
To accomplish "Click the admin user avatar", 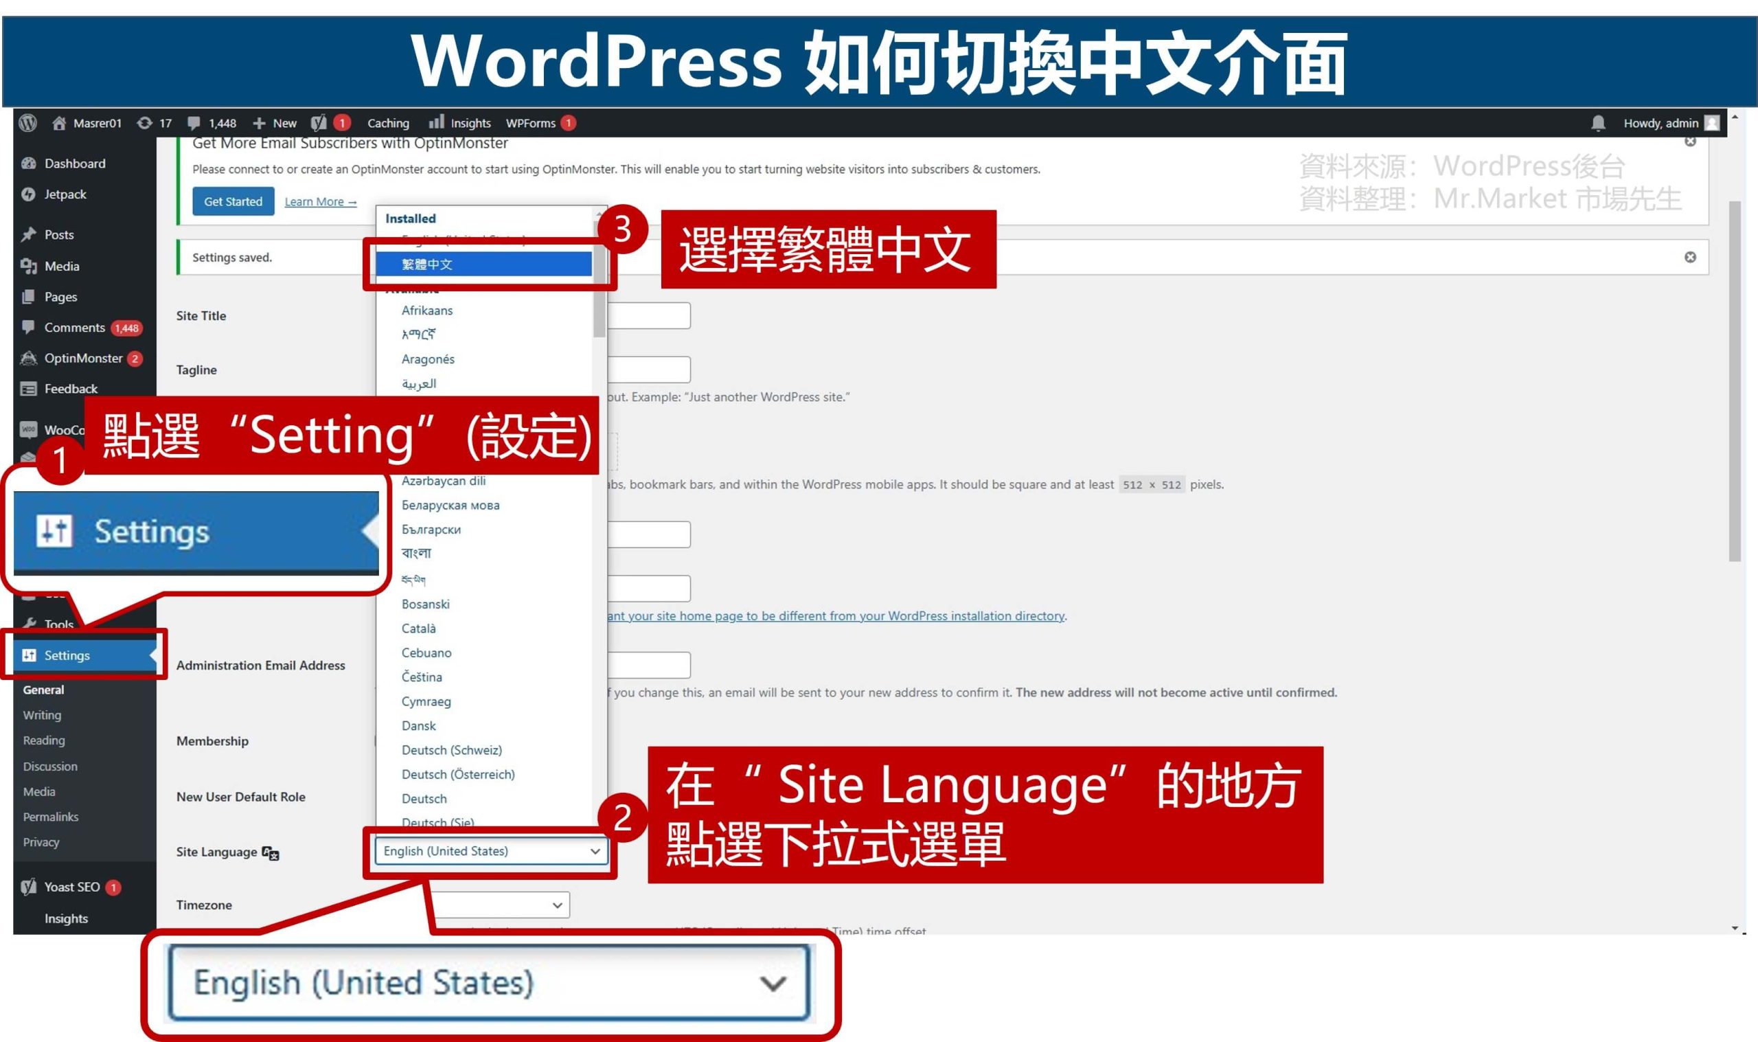I will tap(1712, 123).
